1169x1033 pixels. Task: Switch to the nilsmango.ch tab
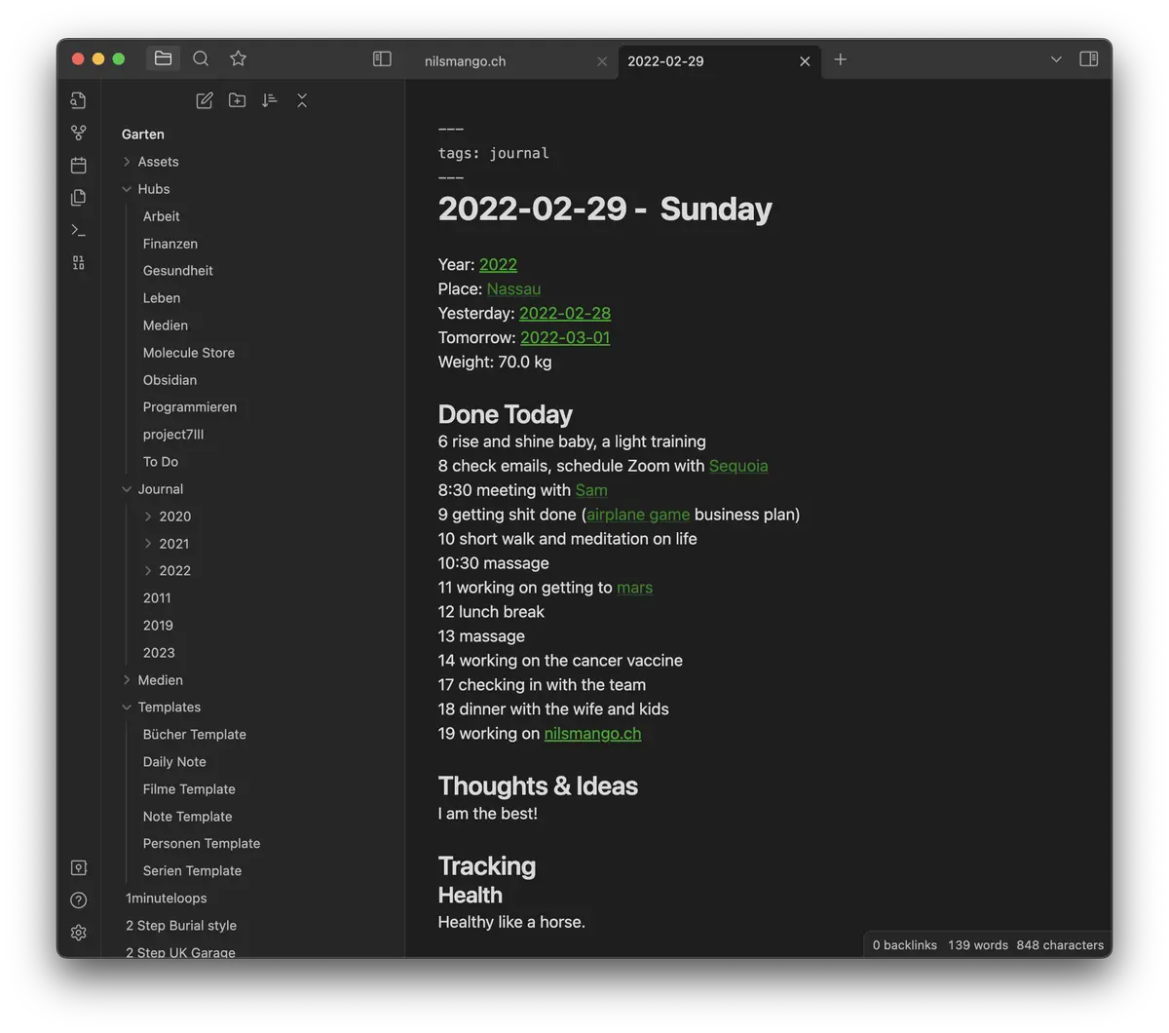(466, 61)
